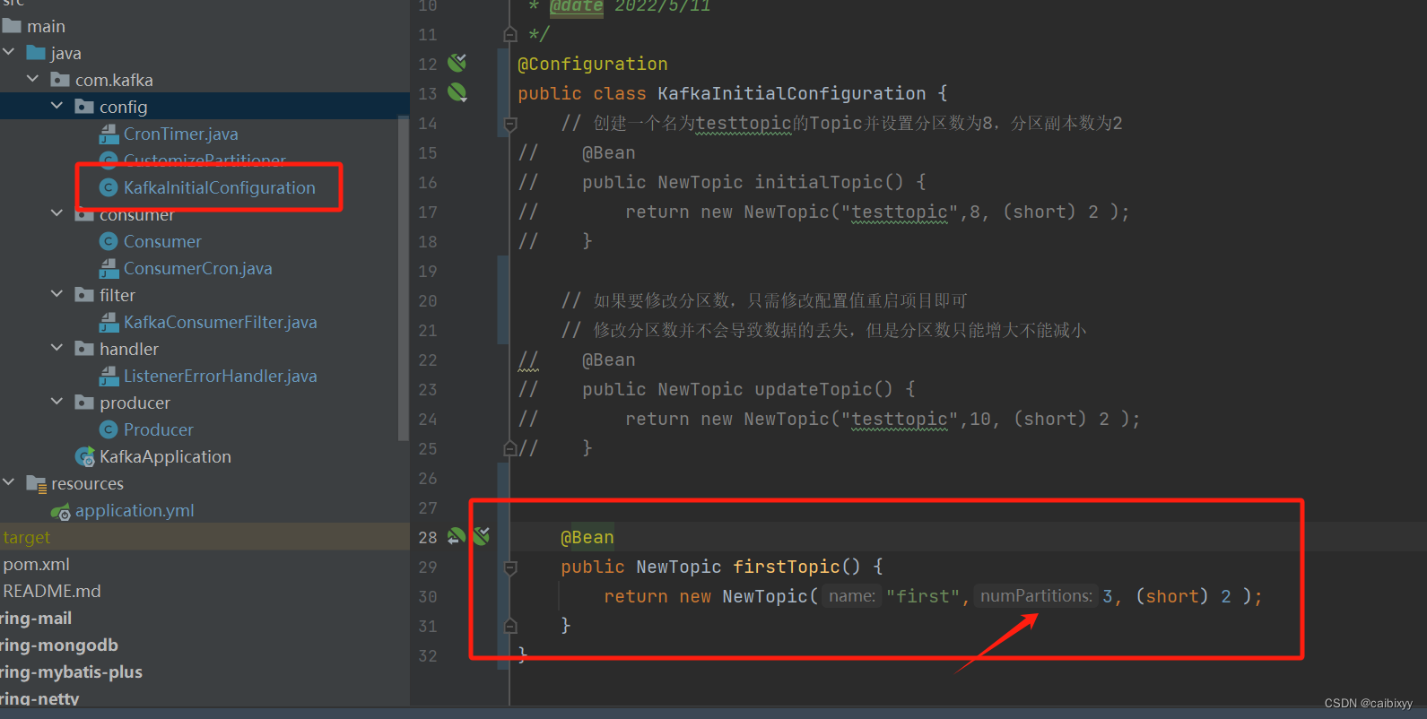
Task: Open the Producer class
Action: coord(158,429)
